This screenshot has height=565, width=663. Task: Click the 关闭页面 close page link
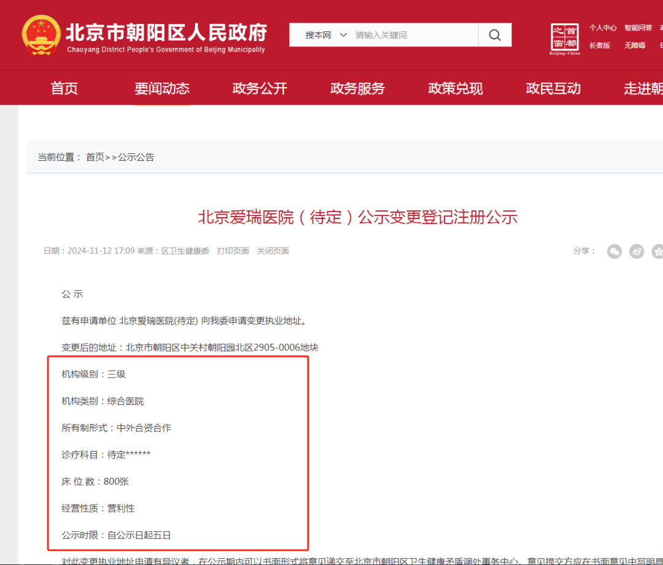click(x=273, y=250)
